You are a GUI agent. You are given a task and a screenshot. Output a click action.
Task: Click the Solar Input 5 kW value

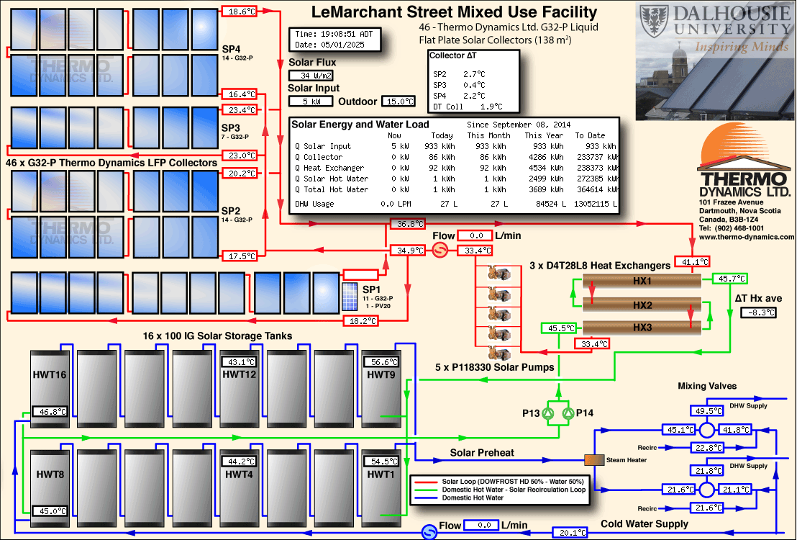(x=311, y=102)
